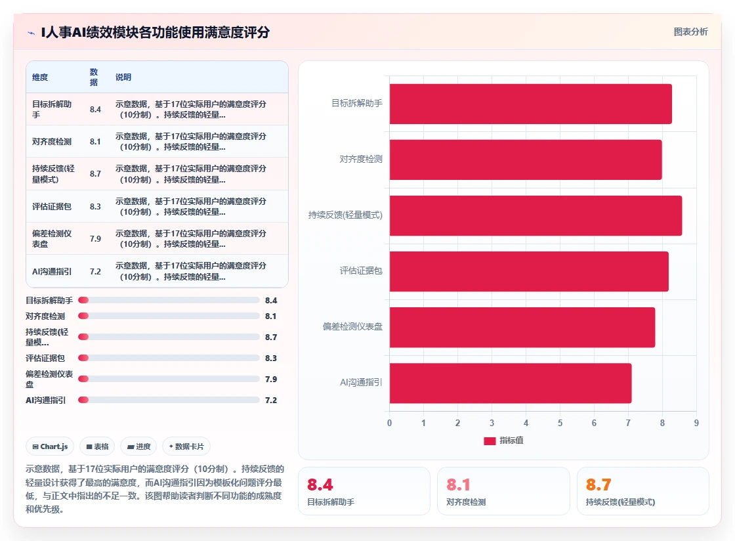Click the progress value 7.9
Image resolution: width=735 pixels, height=541 pixels.
(271, 379)
